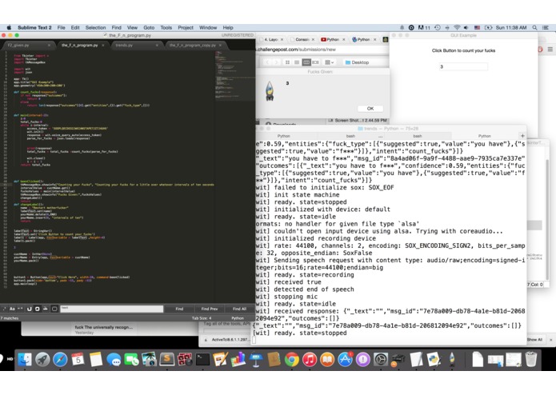Switch file dialog to cover flow view
Screen dimensions: 556x395
[x=315, y=62]
